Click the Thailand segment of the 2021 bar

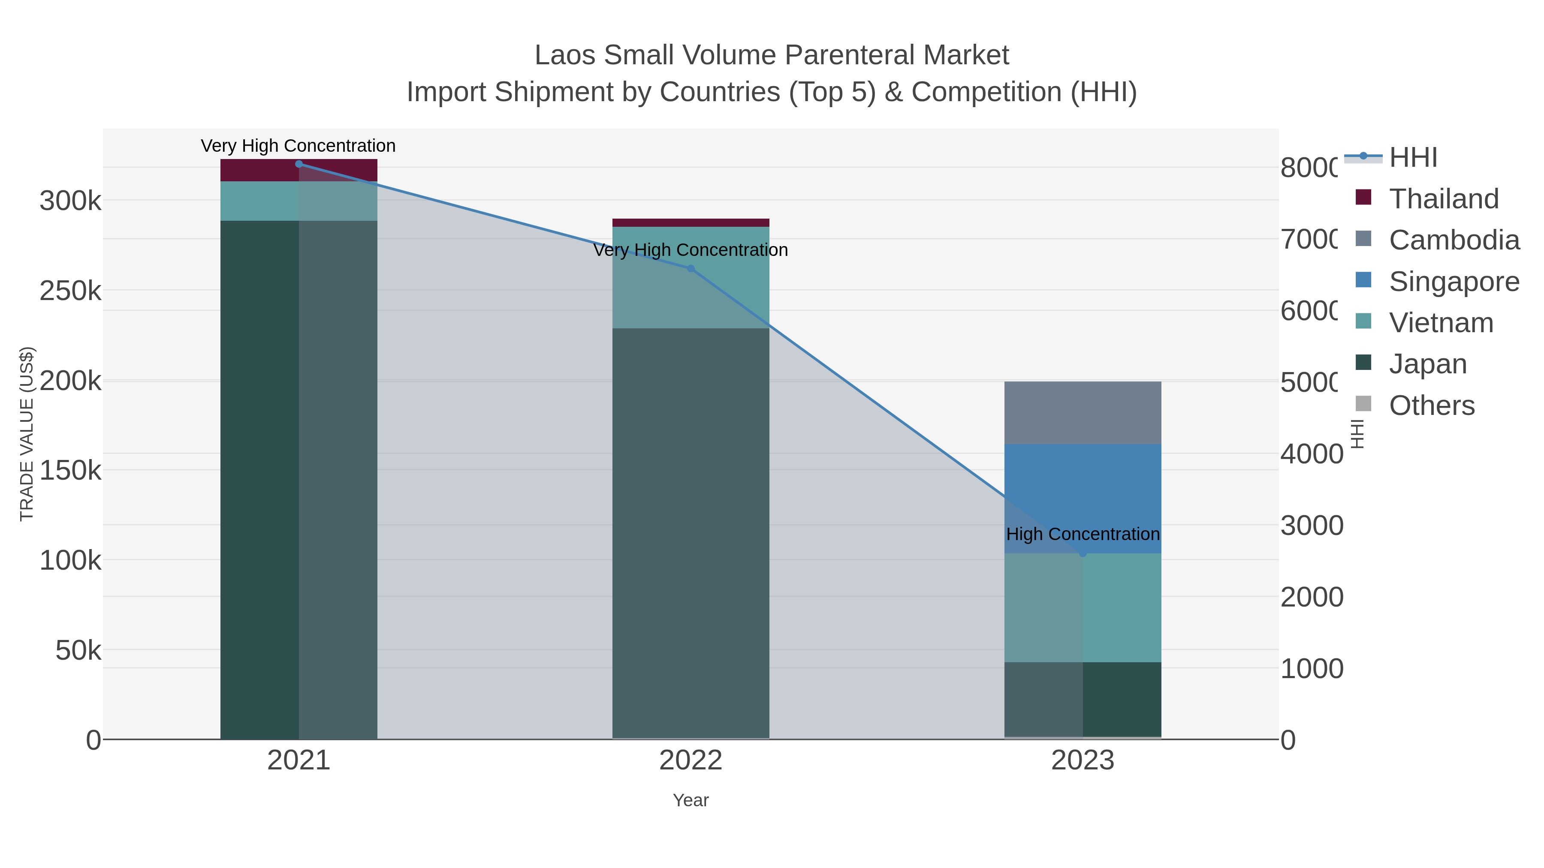coord(299,170)
